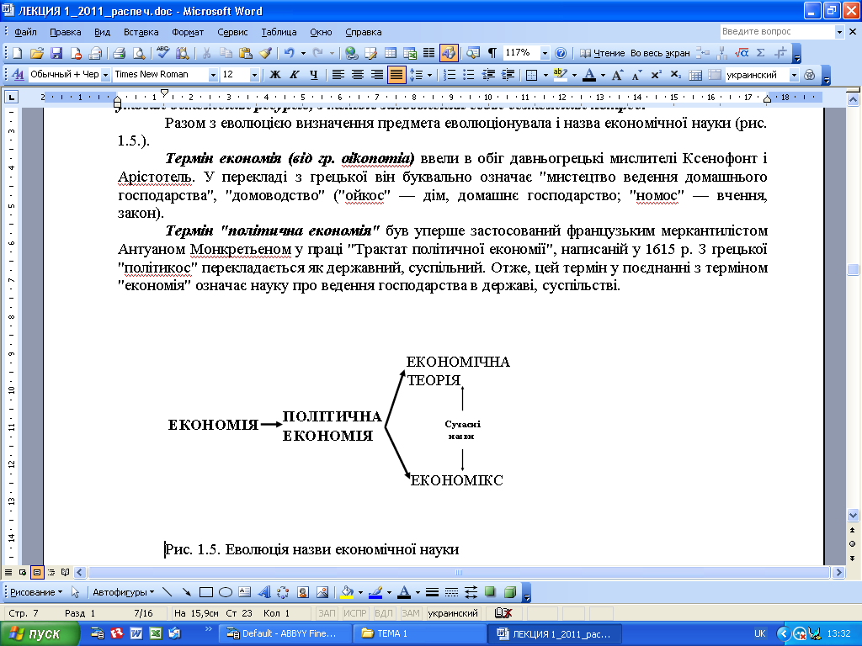Open the Вставка menu
This screenshot has height=646, width=862.
pos(141,32)
